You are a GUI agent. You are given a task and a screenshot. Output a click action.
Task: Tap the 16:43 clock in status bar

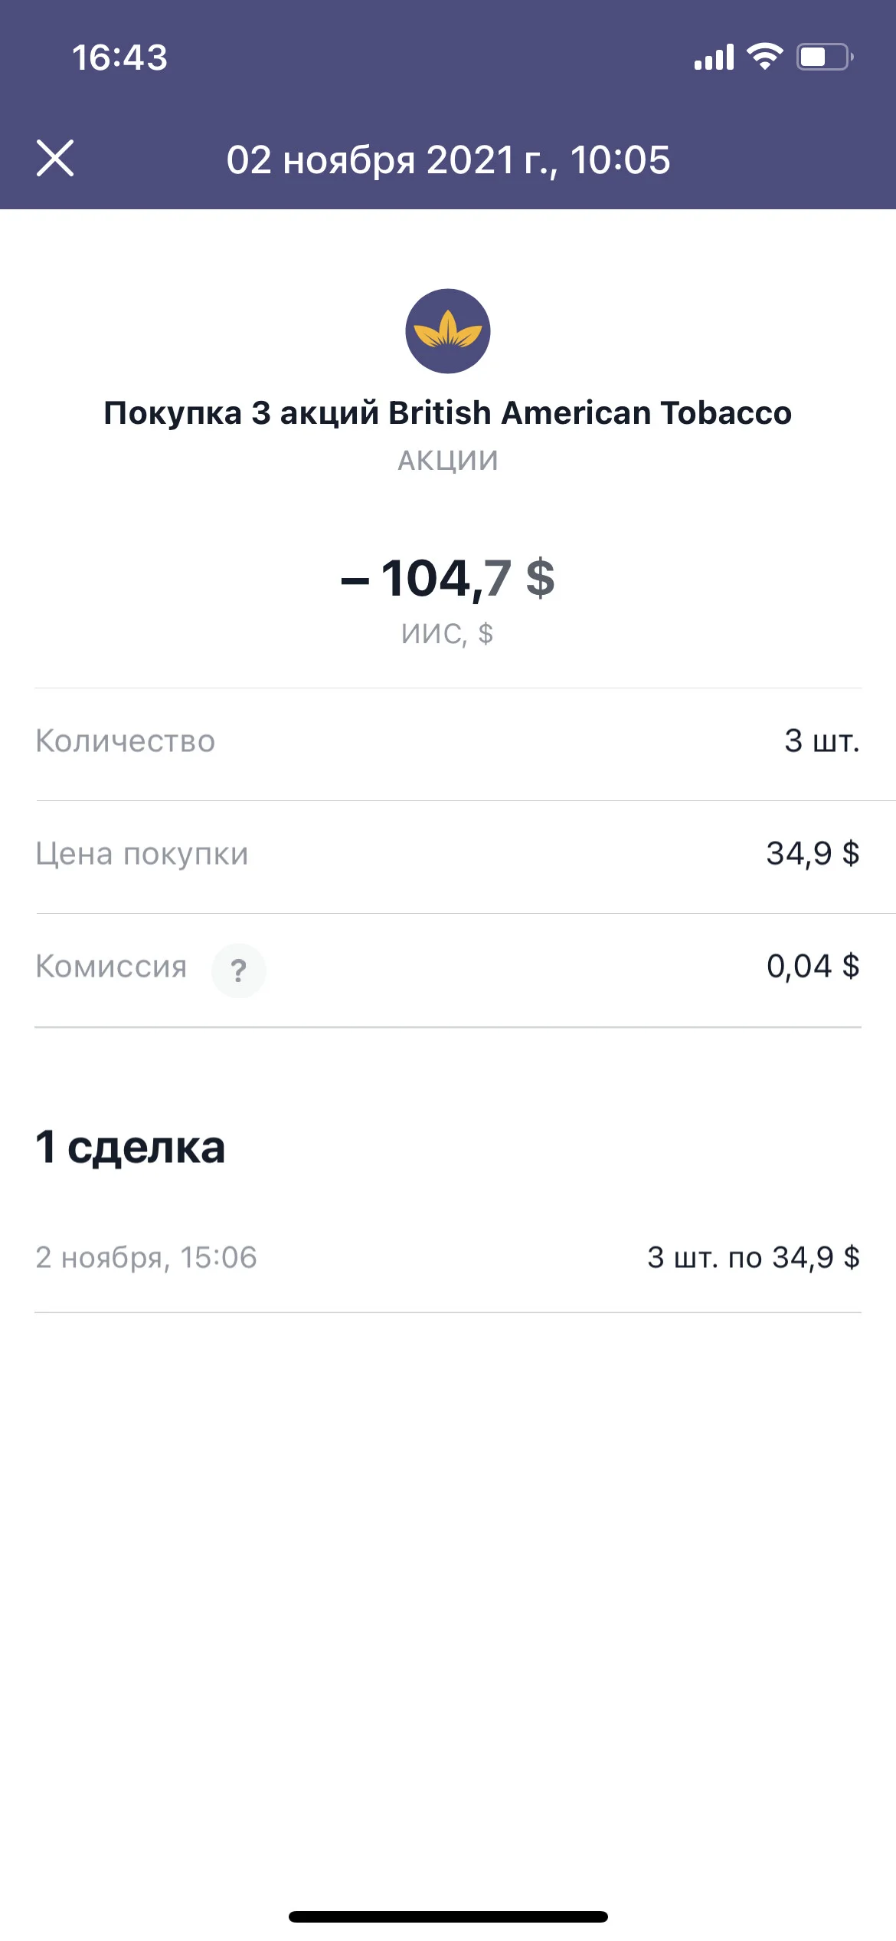(120, 57)
